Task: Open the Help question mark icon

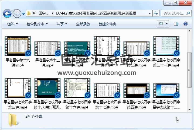Action: pos(186,24)
